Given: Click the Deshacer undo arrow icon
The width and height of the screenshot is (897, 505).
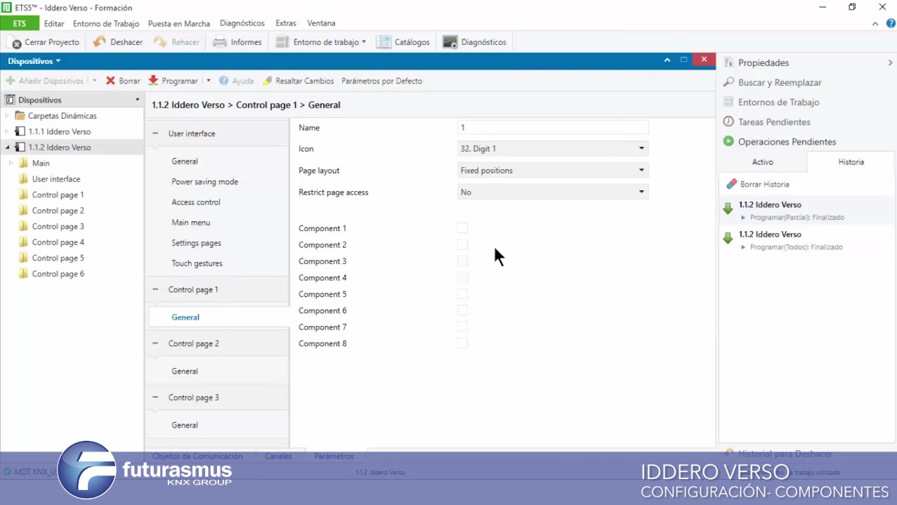Looking at the screenshot, I should [x=100, y=42].
